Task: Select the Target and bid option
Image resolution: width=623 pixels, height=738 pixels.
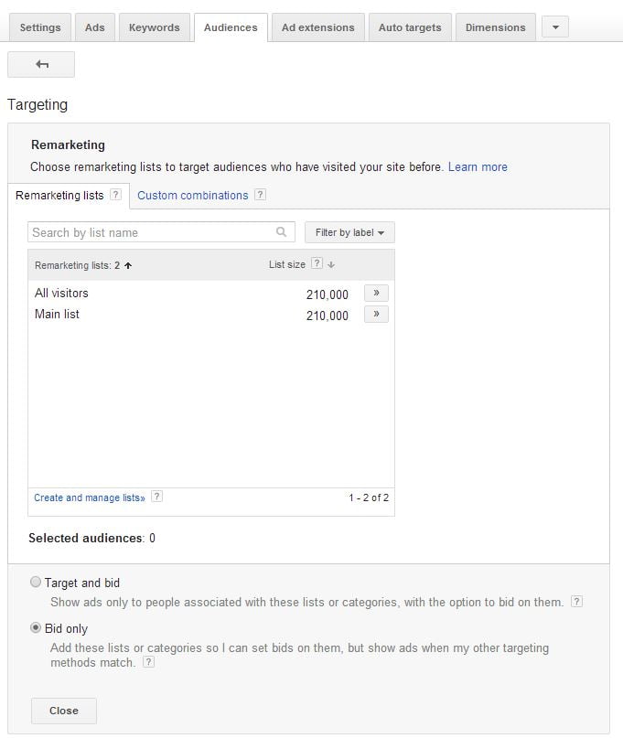Action: pyautogui.click(x=36, y=583)
